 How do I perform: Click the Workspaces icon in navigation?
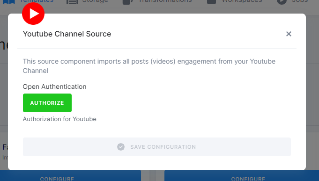pos(211,1)
